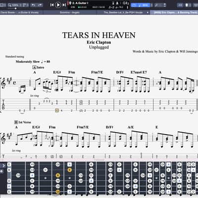Open the guitar pick instrument view button
Viewport: 198px width, 198px height.
[x=187, y=5]
